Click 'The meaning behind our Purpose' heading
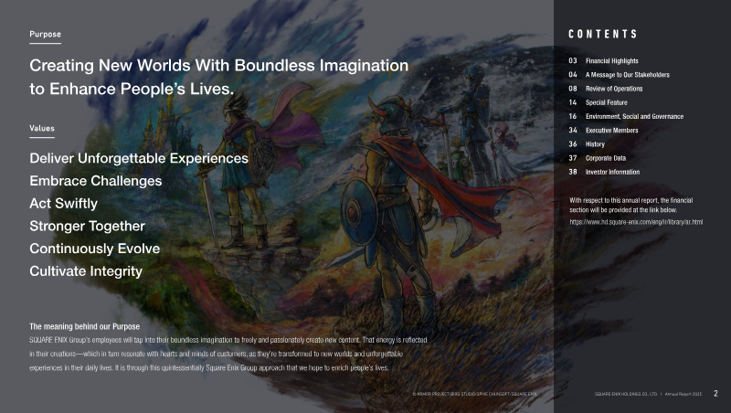The width and height of the screenshot is (731, 413). coord(85,326)
